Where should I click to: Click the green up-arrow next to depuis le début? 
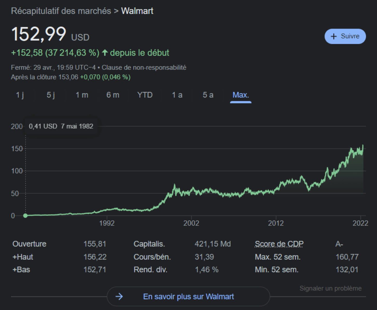(105, 53)
